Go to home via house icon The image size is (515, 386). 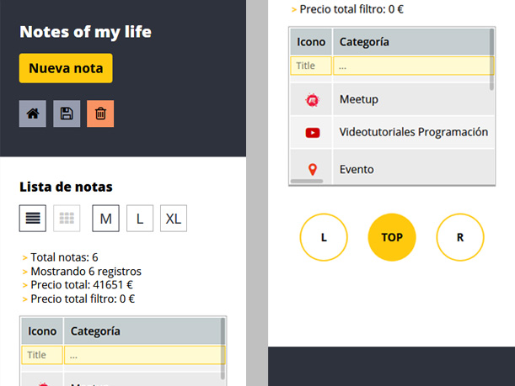pos(33,114)
